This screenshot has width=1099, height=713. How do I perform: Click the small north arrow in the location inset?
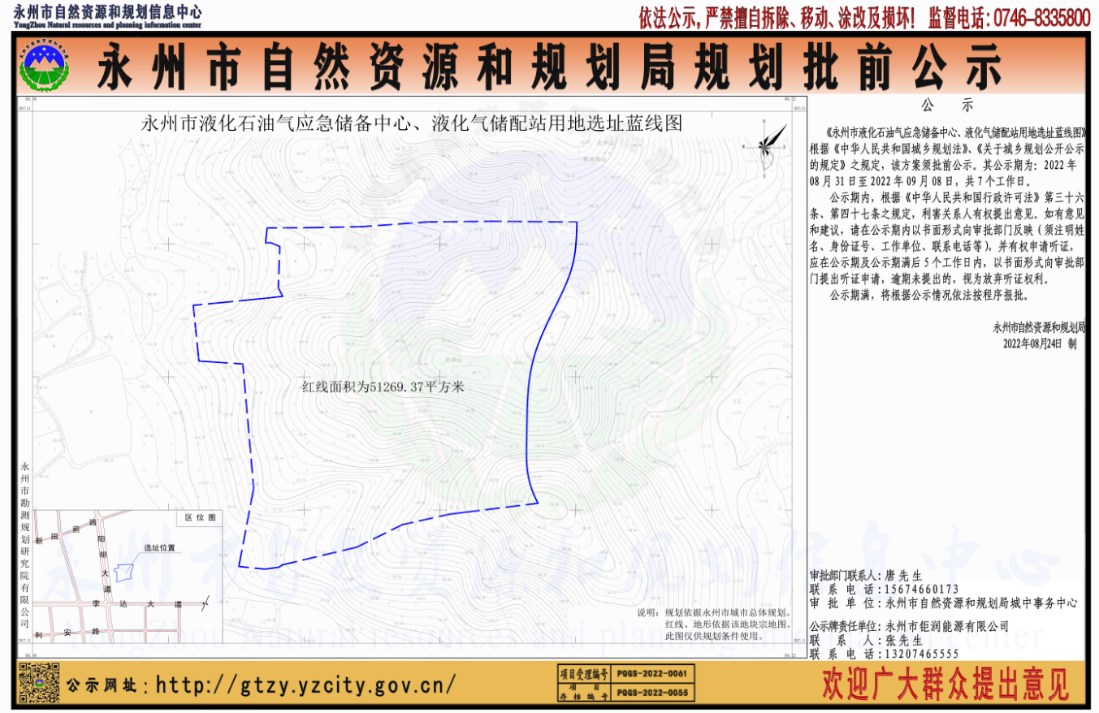tap(205, 603)
